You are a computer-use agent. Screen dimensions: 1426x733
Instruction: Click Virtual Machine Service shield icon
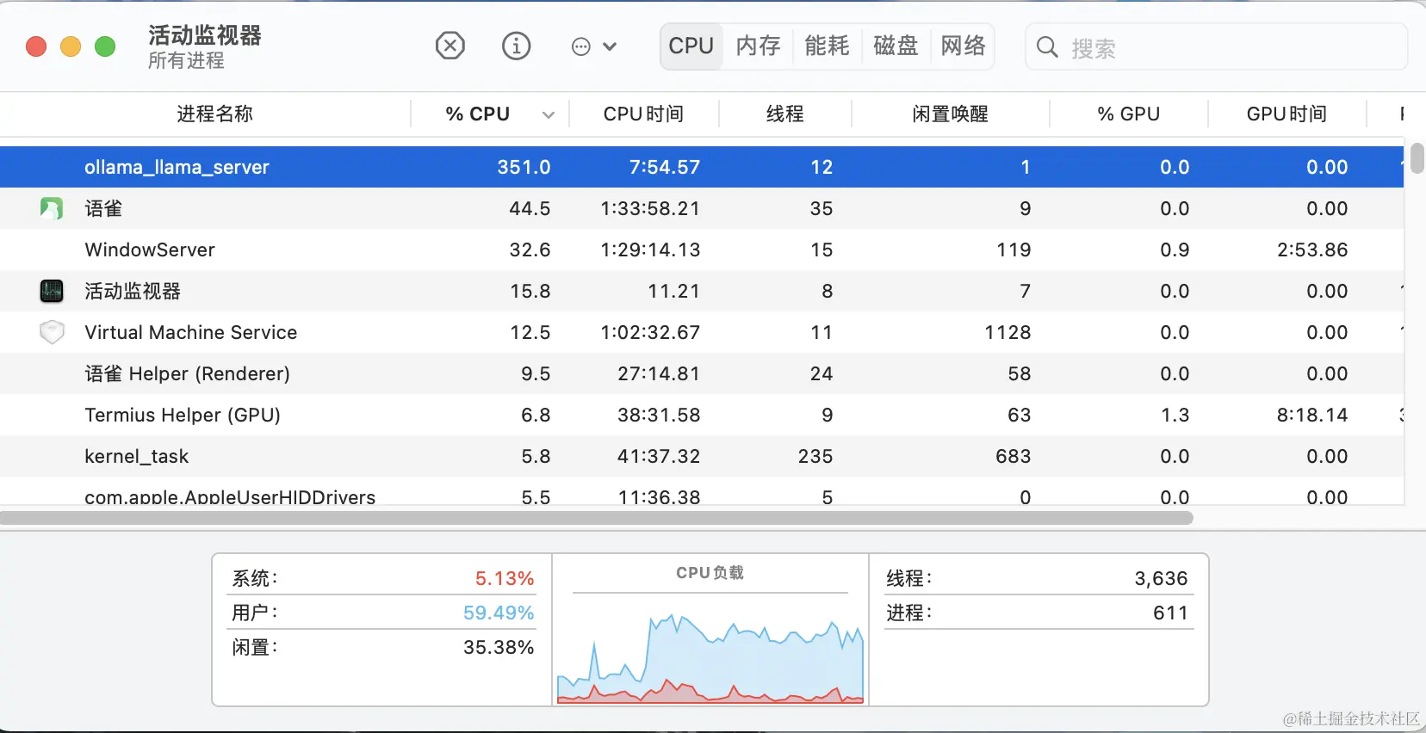[52, 332]
